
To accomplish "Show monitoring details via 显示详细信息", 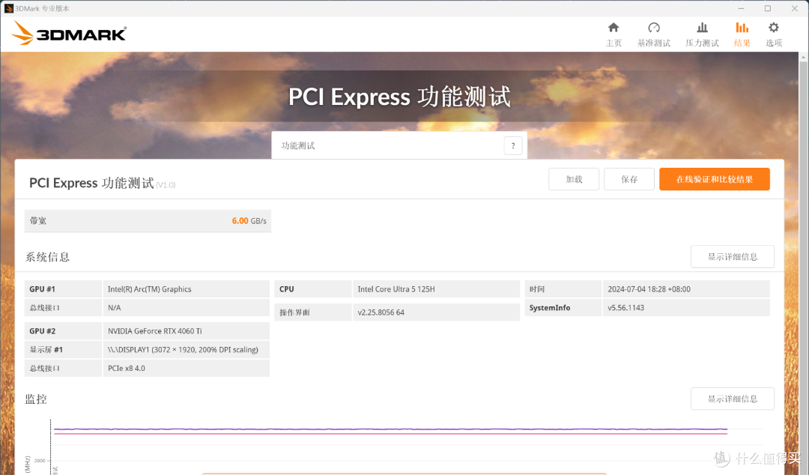I will [x=732, y=399].
